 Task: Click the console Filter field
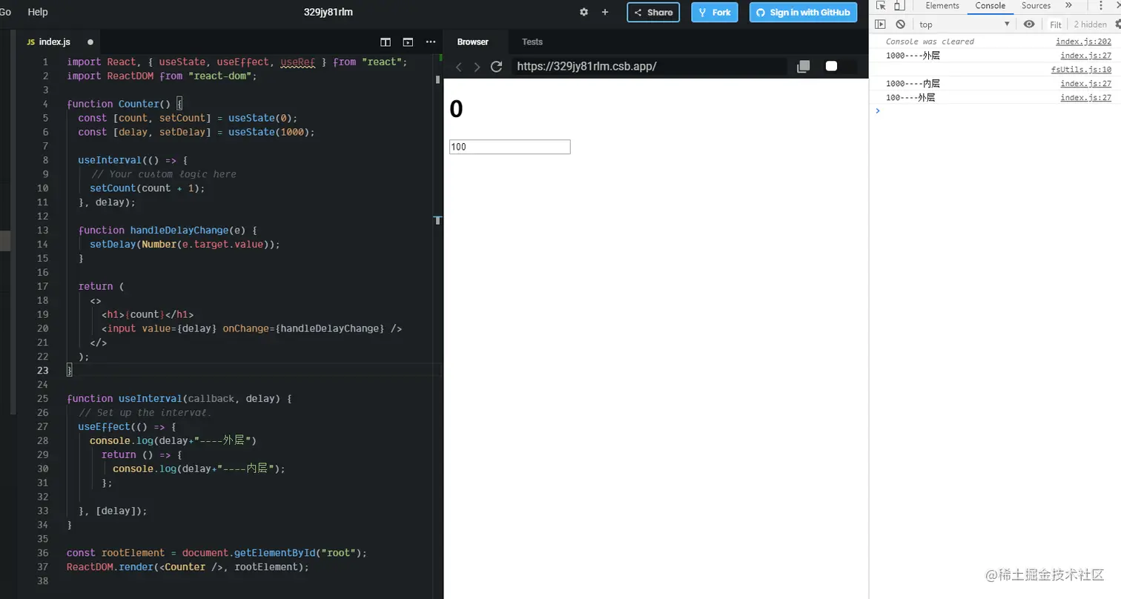click(x=1056, y=24)
